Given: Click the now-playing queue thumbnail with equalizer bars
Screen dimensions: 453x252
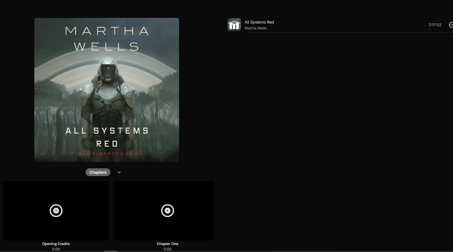Looking at the screenshot, I should [234, 25].
